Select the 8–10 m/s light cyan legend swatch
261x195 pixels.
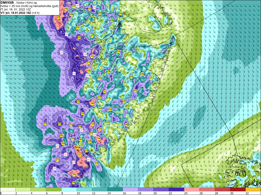[69, 190]
